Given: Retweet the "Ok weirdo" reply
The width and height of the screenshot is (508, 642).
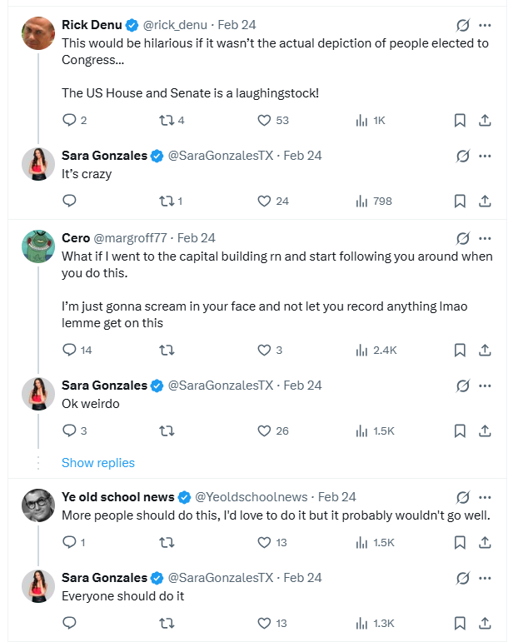Looking at the screenshot, I should (167, 430).
